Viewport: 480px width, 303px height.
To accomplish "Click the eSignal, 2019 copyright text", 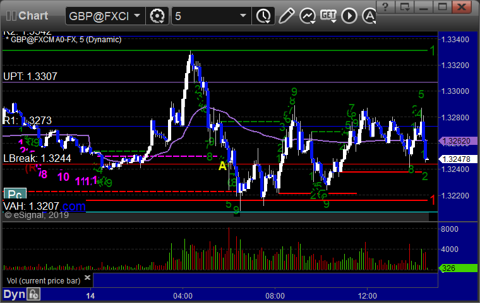I will pyautogui.click(x=37, y=215).
